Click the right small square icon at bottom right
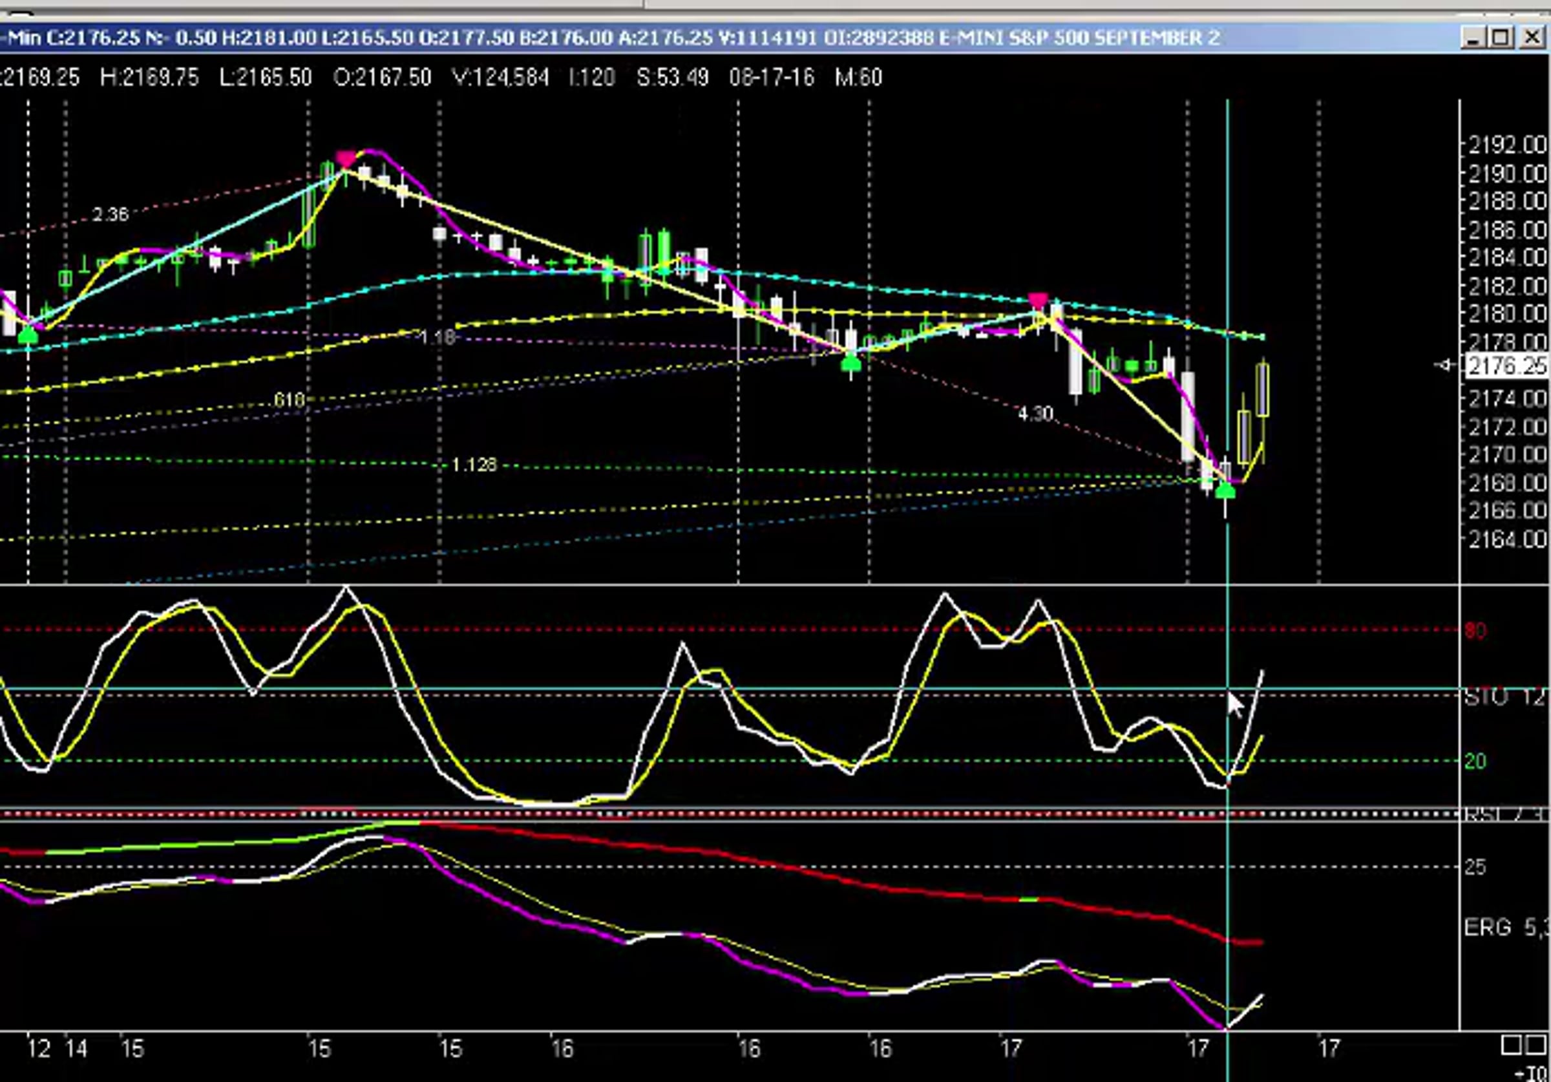The height and width of the screenshot is (1082, 1551). point(1534,1046)
